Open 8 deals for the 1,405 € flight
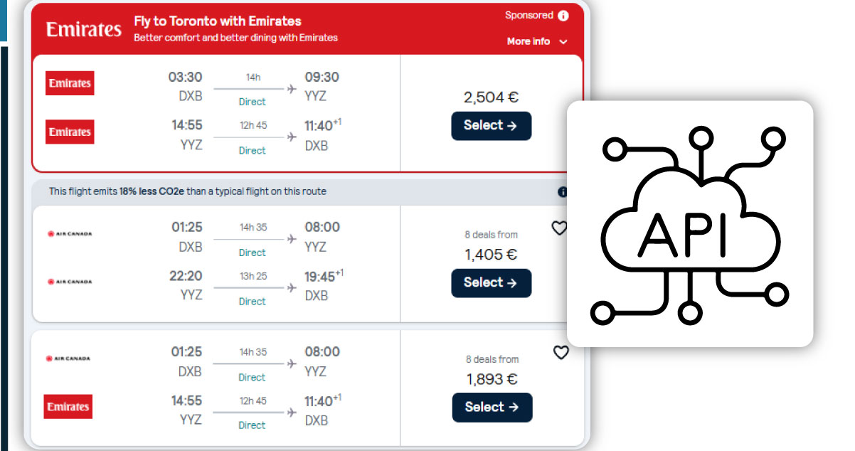 coord(491,233)
